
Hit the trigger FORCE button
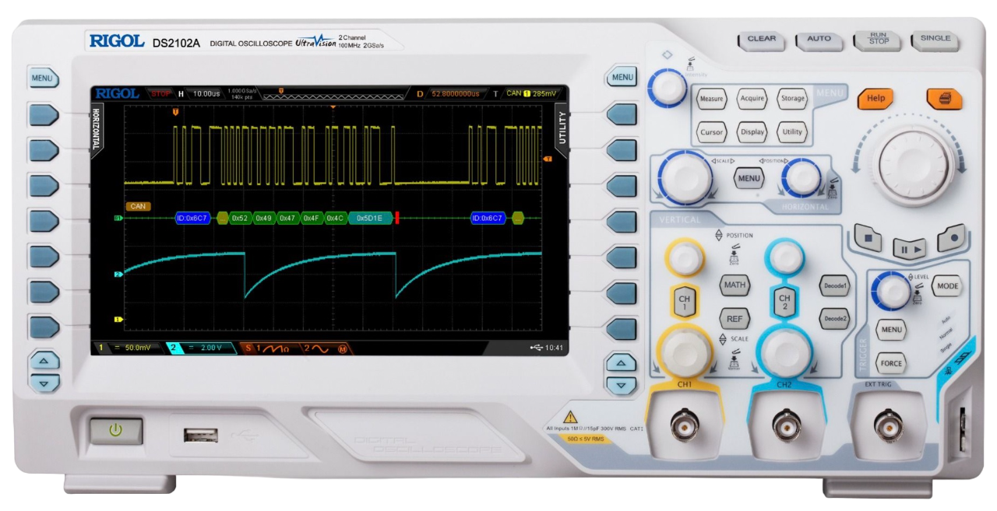coord(891,362)
